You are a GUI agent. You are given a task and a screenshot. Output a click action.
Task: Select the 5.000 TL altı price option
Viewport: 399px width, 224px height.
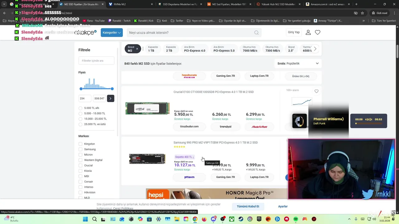click(80, 108)
